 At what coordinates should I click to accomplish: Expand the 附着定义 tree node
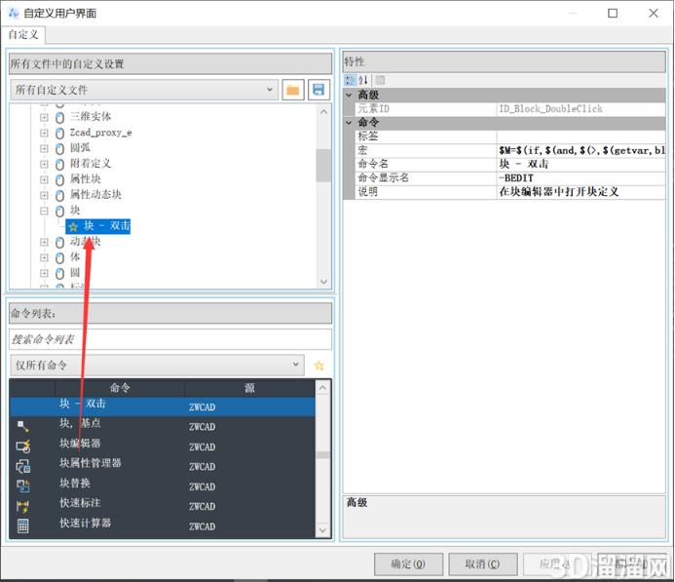[x=44, y=164]
